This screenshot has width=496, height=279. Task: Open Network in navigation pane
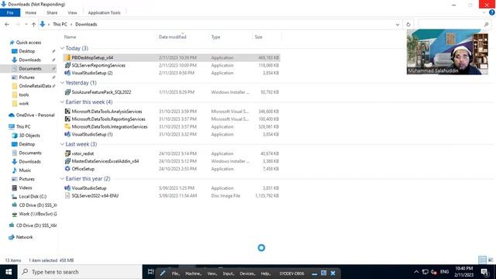tap(24, 237)
